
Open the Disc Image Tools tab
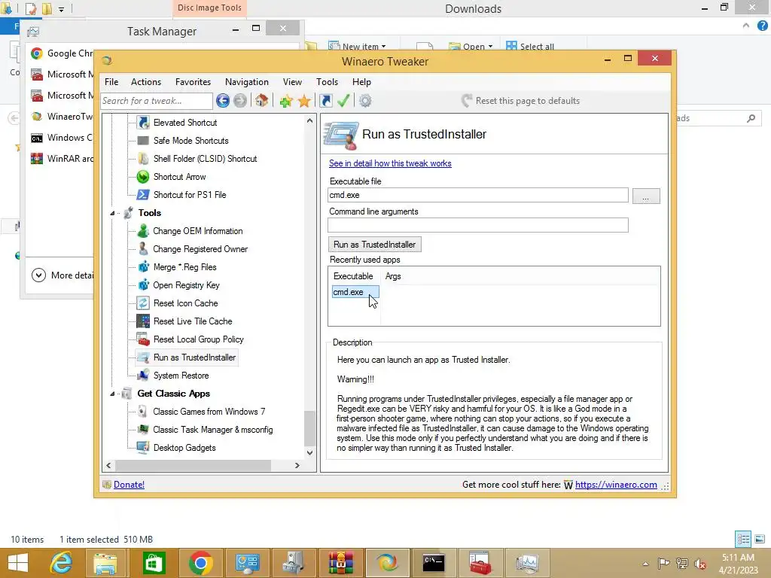pos(209,8)
